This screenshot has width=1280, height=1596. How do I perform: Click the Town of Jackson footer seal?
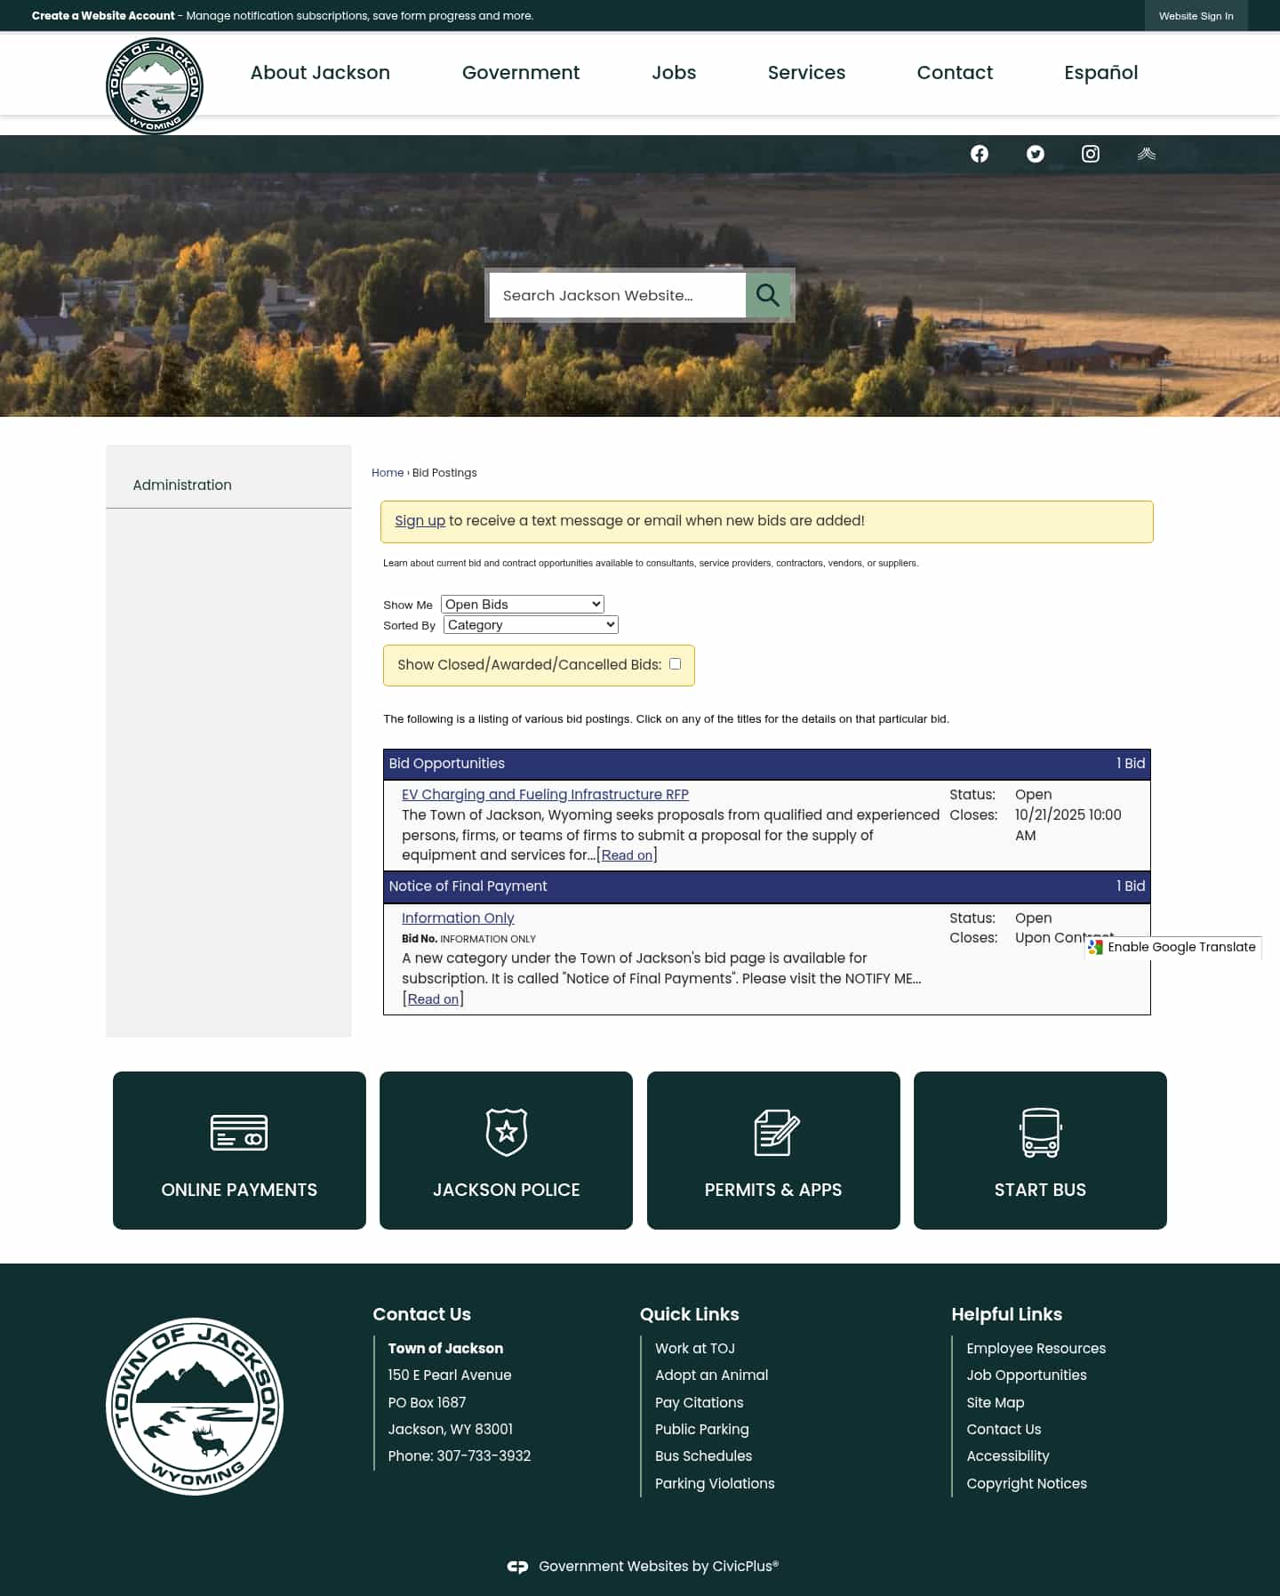tap(195, 1407)
